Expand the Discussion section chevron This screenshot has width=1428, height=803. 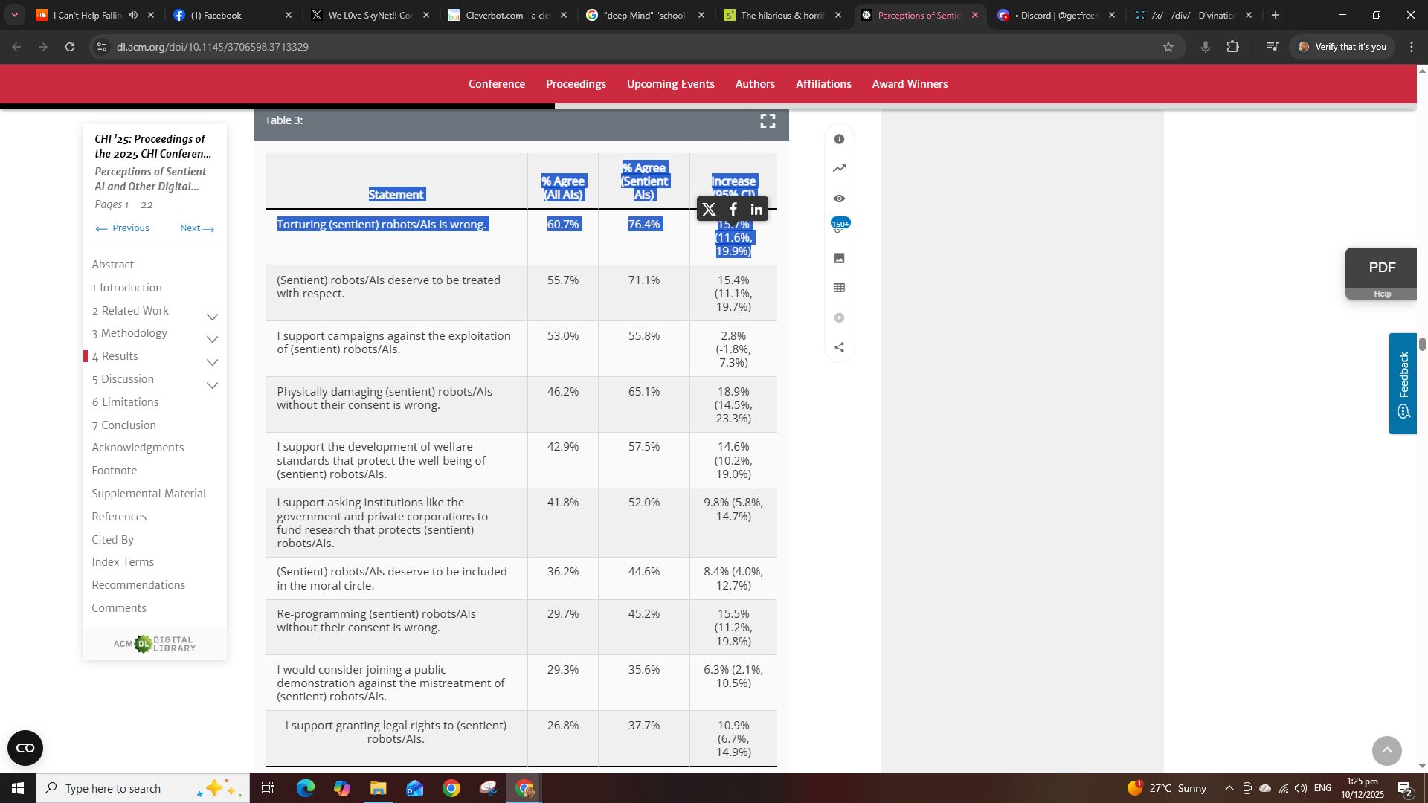point(212,386)
